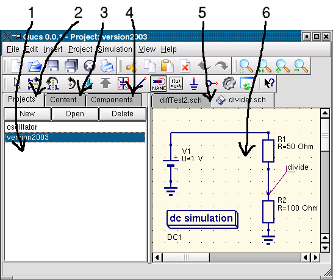Click the Delete project button
Screen dimensions: 333x280
123,114
